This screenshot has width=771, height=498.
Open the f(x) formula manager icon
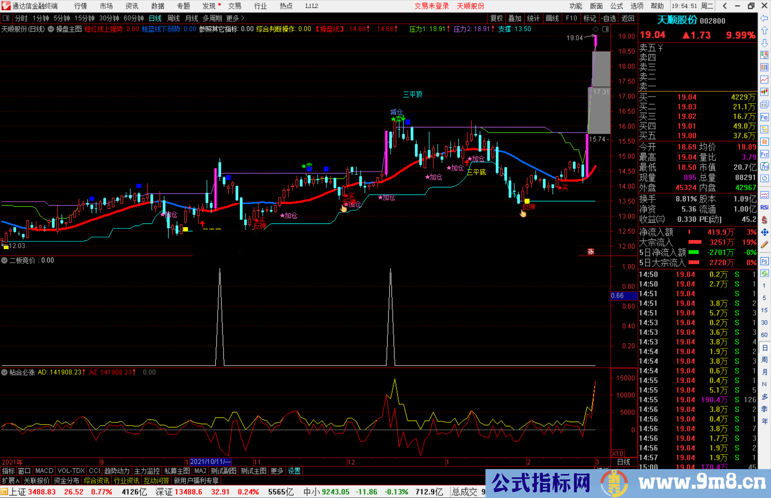(x=764, y=166)
